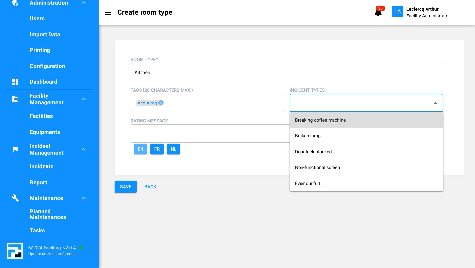Click the Facilitag logo in the sidebar
475x268 pixels.
pos(15,251)
